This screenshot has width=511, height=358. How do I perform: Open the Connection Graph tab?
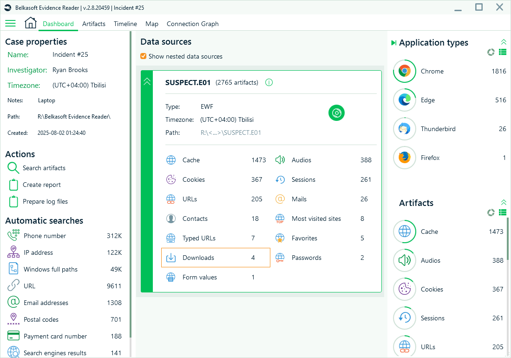click(192, 24)
